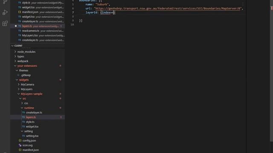Collapse the your-extensions folder
The image size is (273, 153).
click(x=38, y=66)
